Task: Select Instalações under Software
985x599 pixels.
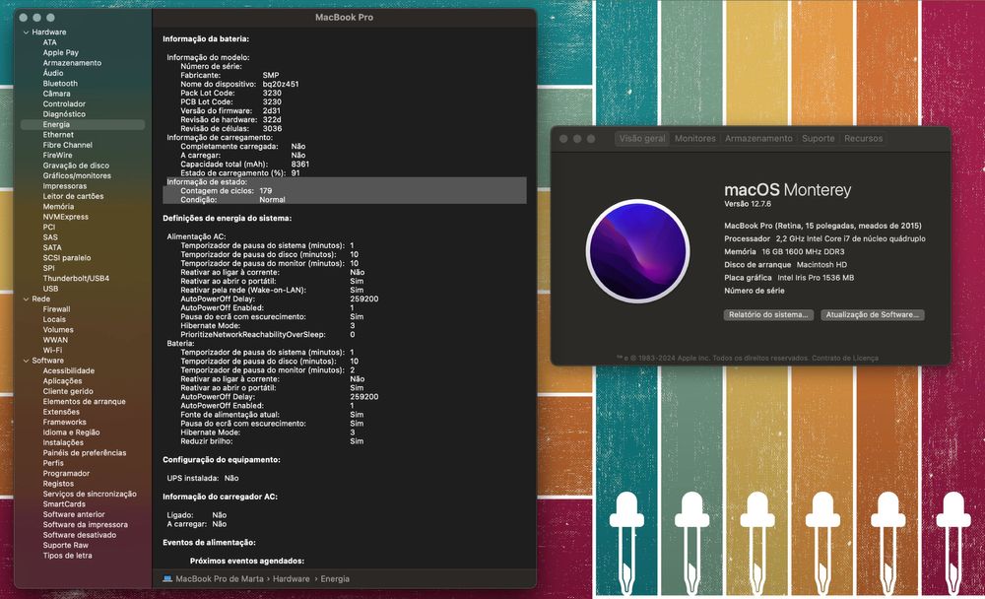Action: 63,442
